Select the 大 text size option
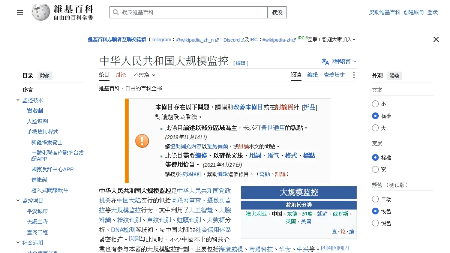Screen dimensions: 450x253 coord(375,128)
